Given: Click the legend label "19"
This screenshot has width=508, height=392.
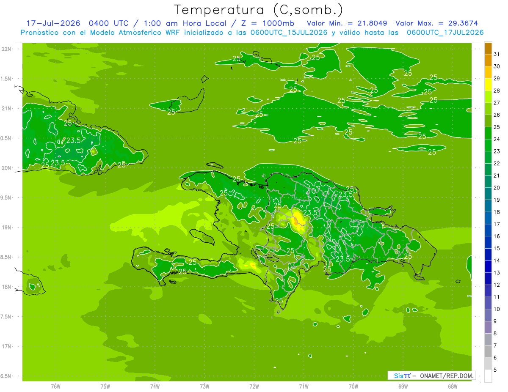Looking at the screenshot, I should (497, 200).
